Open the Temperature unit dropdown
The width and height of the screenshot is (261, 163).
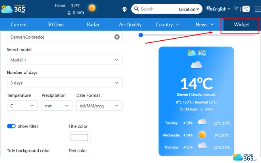click(x=22, y=106)
